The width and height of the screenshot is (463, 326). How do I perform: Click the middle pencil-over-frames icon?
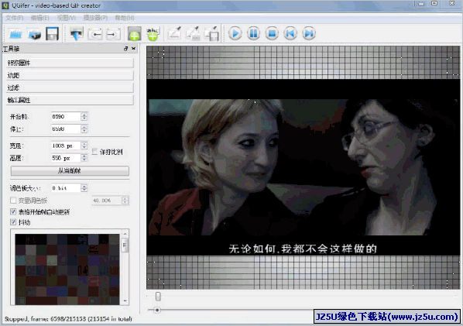(x=193, y=33)
